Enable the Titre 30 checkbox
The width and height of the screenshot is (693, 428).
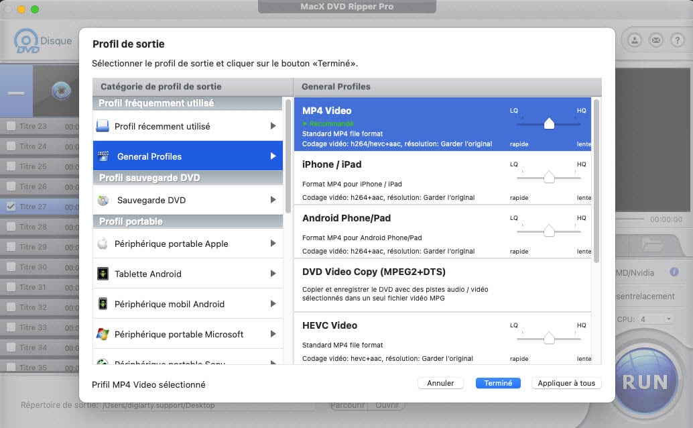pos(11,267)
